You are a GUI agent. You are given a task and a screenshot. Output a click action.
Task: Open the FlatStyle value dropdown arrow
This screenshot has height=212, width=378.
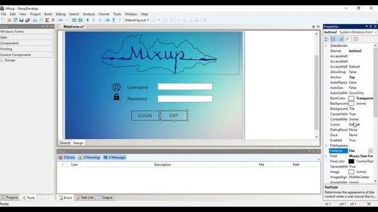(370, 151)
